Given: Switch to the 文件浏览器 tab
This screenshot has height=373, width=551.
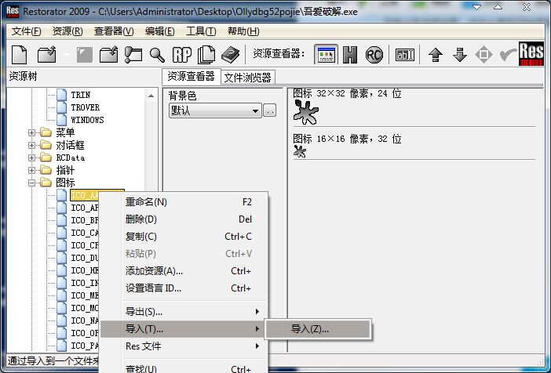Looking at the screenshot, I should [248, 78].
